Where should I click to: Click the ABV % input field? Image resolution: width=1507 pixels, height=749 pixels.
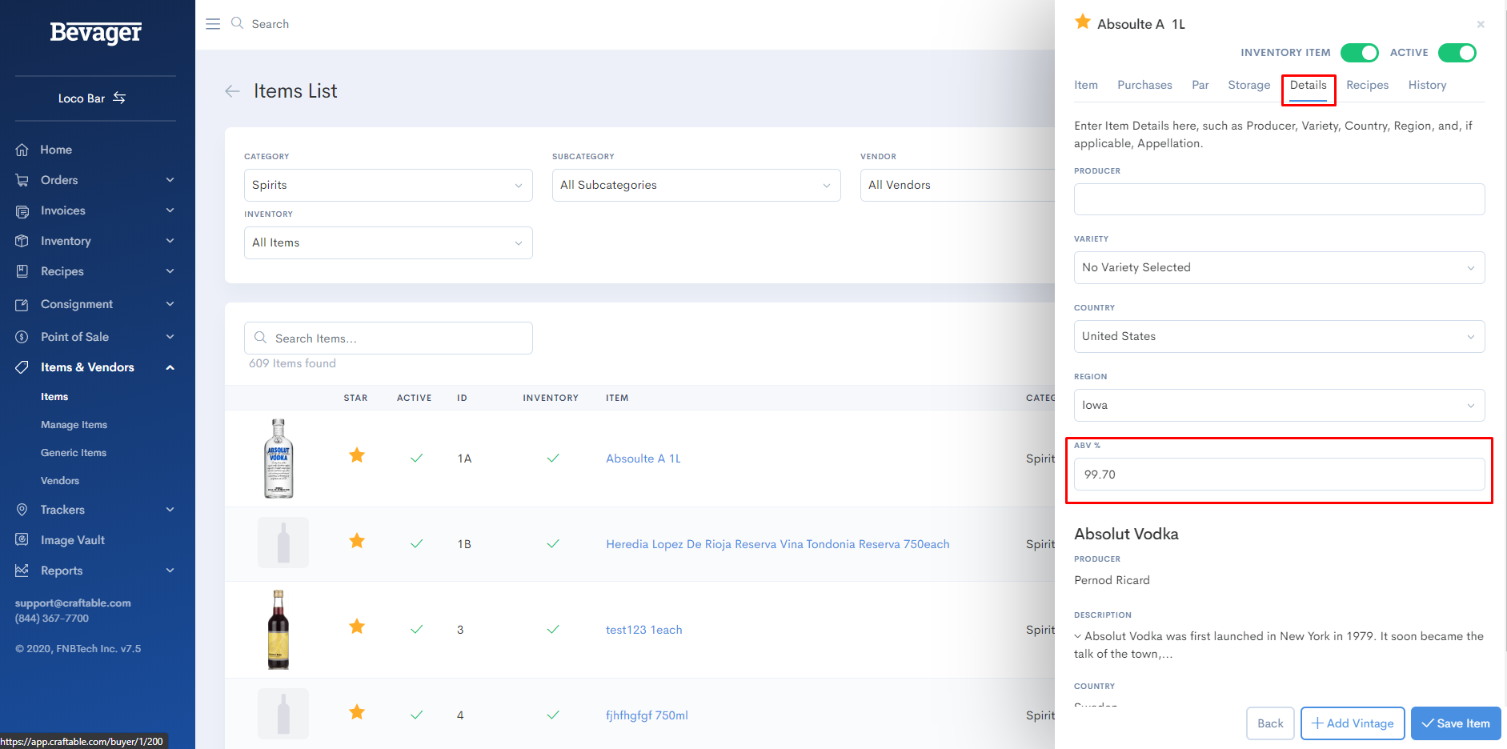point(1279,475)
